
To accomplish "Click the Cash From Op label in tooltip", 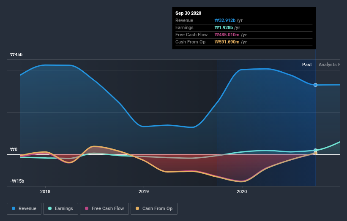I will tap(190, 42).
